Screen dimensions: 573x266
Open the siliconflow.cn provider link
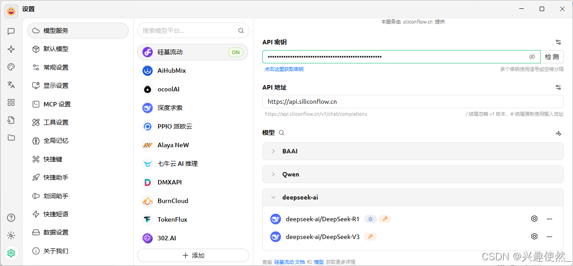click(x=418, y=22)
